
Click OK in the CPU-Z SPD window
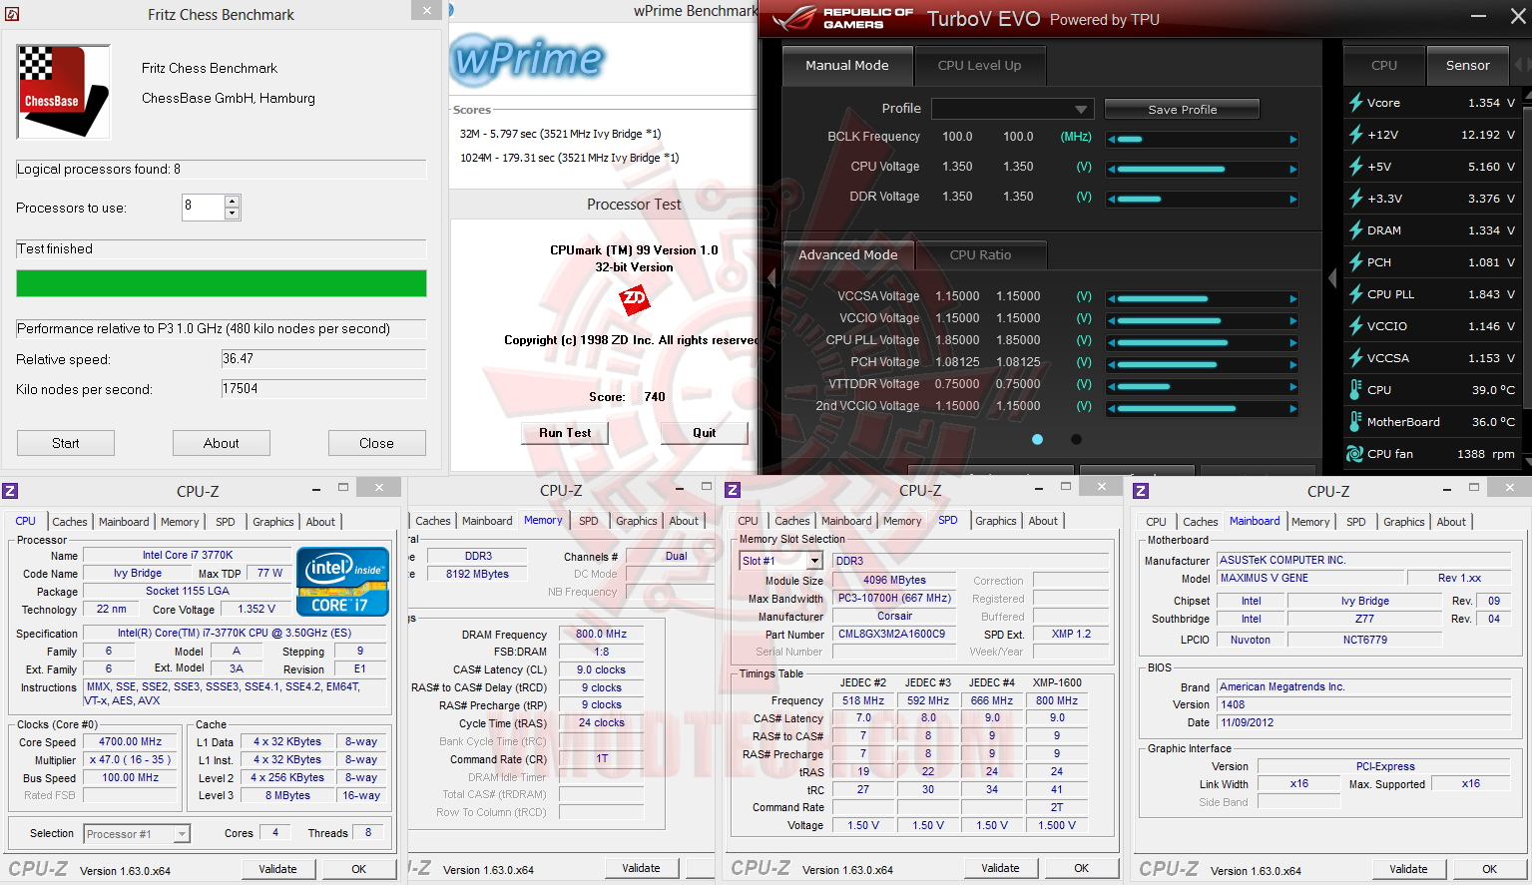click(x=1081, y=868)
